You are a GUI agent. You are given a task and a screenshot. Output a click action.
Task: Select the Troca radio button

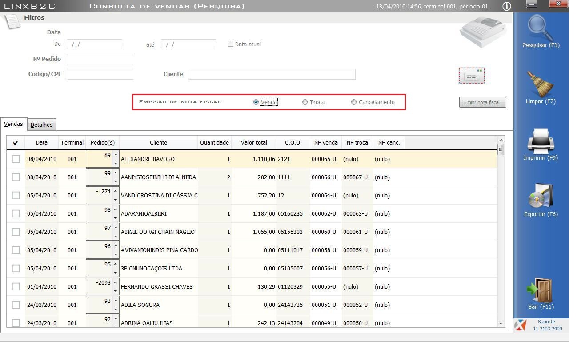click(305, 102)
